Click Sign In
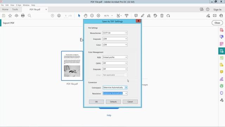 pyautogui.click(x=217, y=10)
